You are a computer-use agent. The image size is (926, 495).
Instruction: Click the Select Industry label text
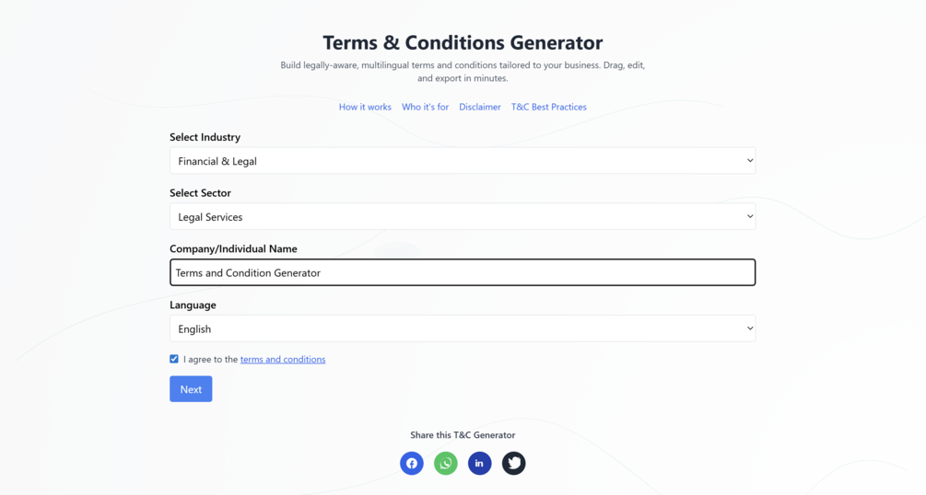click(205, 137)
